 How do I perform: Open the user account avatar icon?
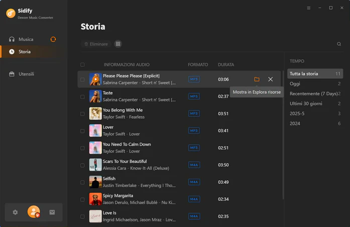click(34, 211)
